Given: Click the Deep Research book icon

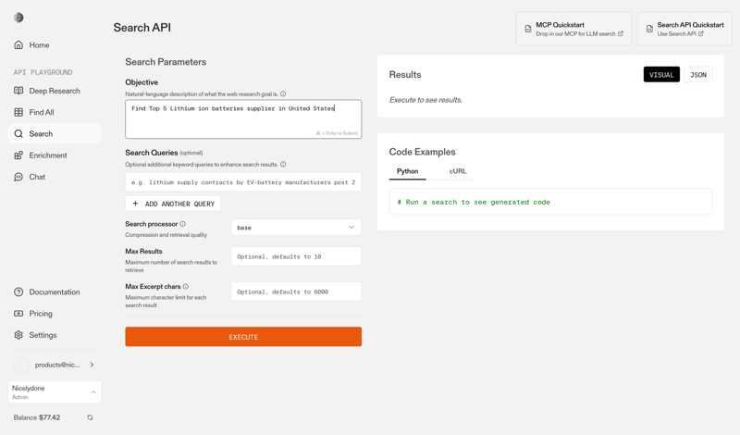Looking at the screenshot, I should tap(18, 91).
